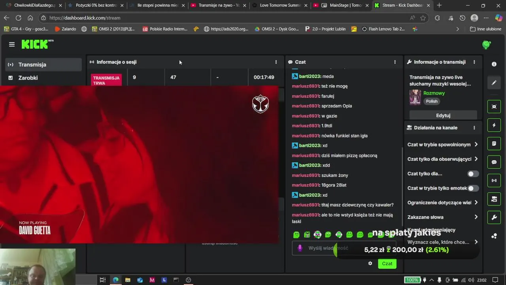
Task: Click the broadcast signal icon in right sidebar
Action: pos(494,180)
